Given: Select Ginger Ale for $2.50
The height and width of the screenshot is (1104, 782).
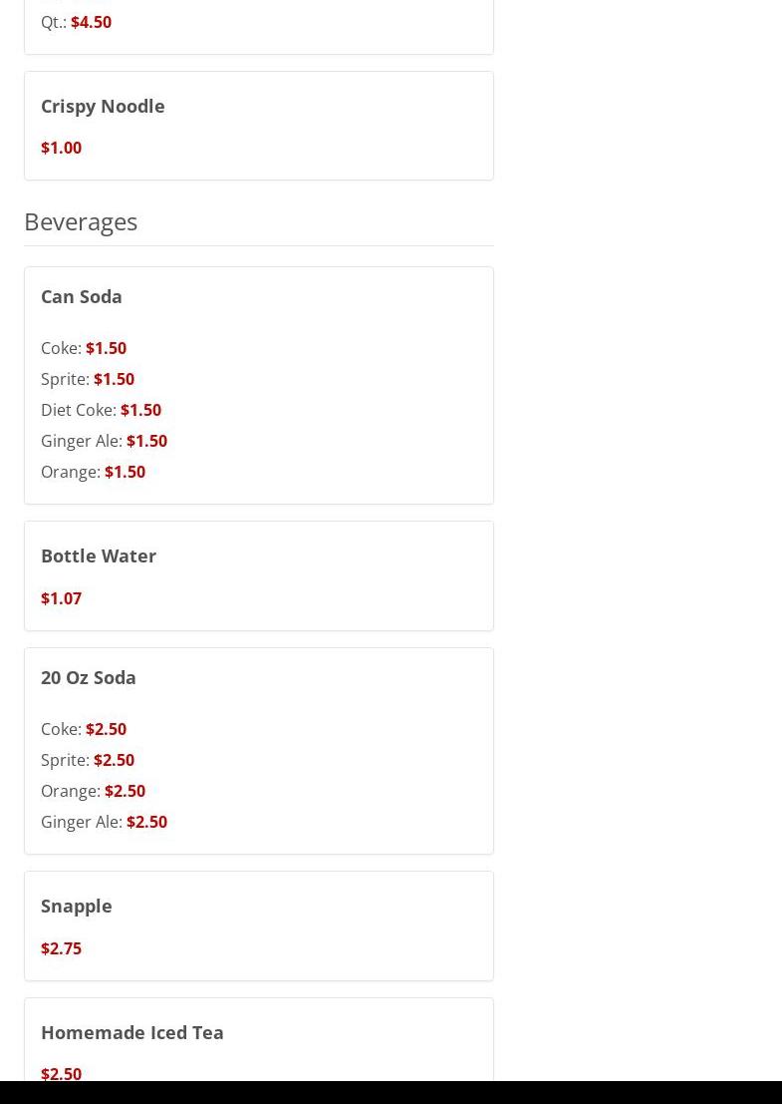Looking at the screenshot, I should point(104,822).
